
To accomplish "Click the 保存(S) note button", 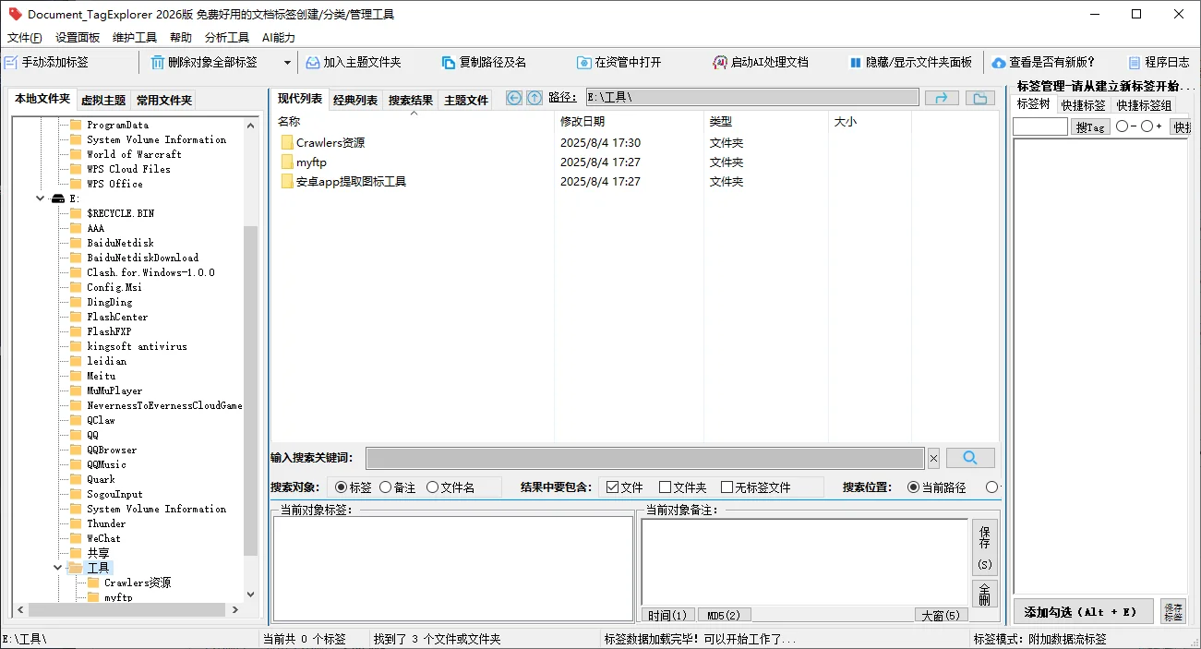I will pyautogui.click(x=985, y=547).
